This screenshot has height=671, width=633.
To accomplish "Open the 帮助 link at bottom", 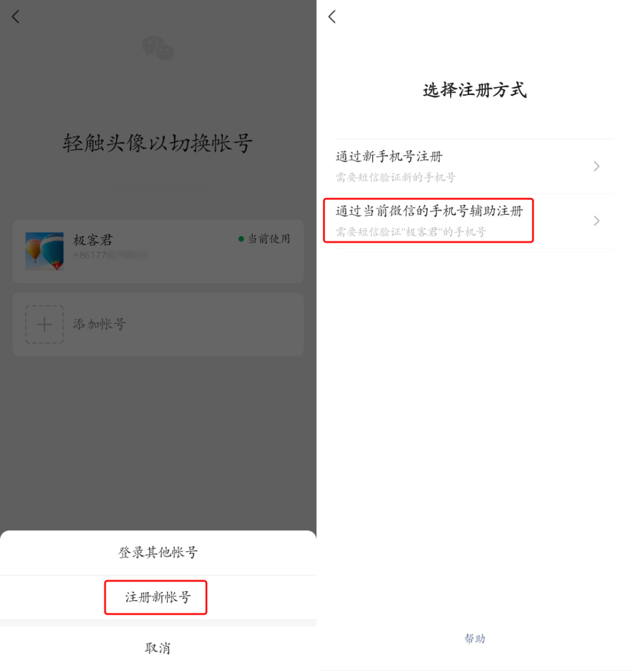I will click(x=475, y=639).
